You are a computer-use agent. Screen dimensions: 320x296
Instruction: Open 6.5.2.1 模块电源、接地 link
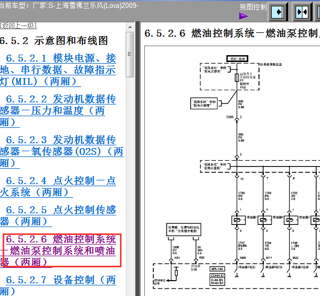pos(58,70)
